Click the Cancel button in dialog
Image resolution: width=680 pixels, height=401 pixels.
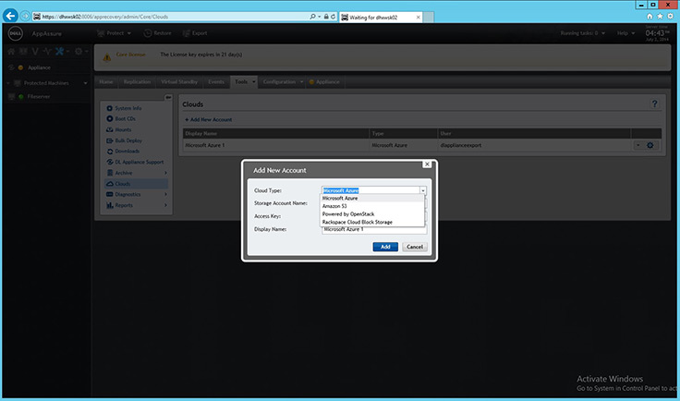point(415,247)
